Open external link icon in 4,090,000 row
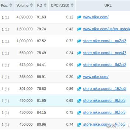This screenshot has width=130, height=130. pos(79,17)
